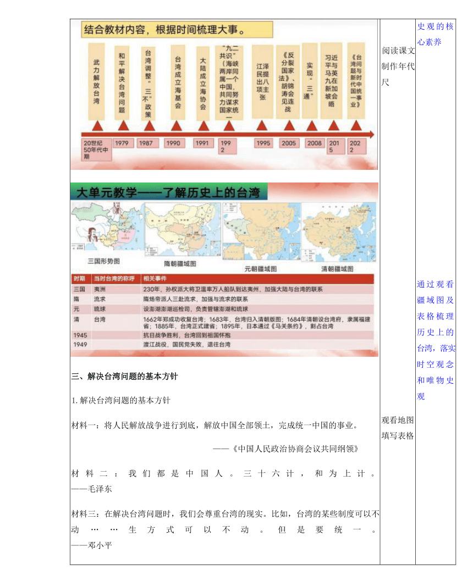
Task: Click the 1945 table row year
Action: [x=80, y=335]
